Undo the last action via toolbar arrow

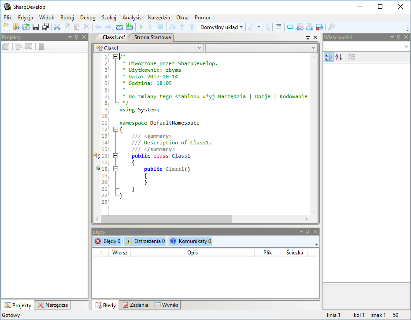tap(98, 27)
